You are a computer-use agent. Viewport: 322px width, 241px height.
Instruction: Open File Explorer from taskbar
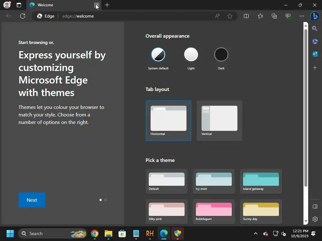[x=108, y=233]
